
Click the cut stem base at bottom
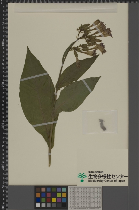49,161
